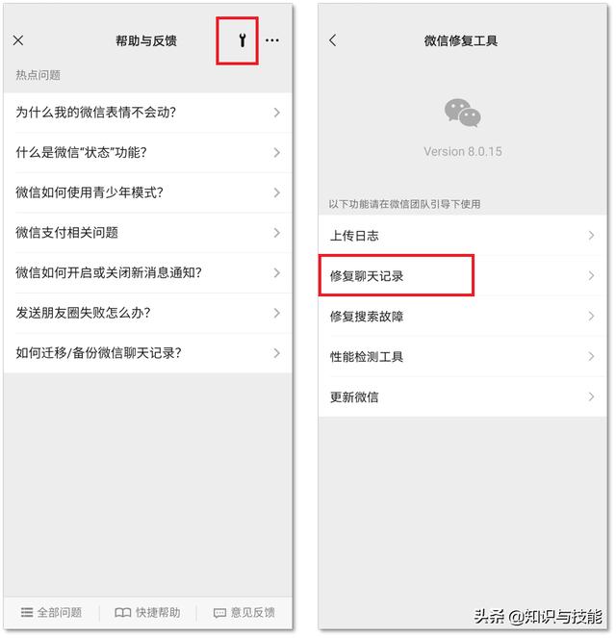Open the three-dots more options menu
This screenshot has height=638, width=616.
272,40
